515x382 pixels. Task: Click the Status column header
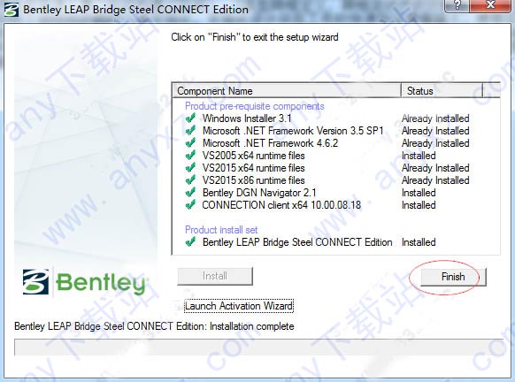click(x=442, y=90)
